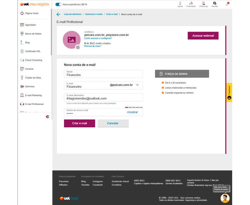Open E-mail Marketing sidebar icon

point(22,95)
